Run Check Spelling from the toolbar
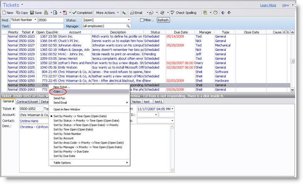This screenshot has width=303, height=184. coord(183,13)
